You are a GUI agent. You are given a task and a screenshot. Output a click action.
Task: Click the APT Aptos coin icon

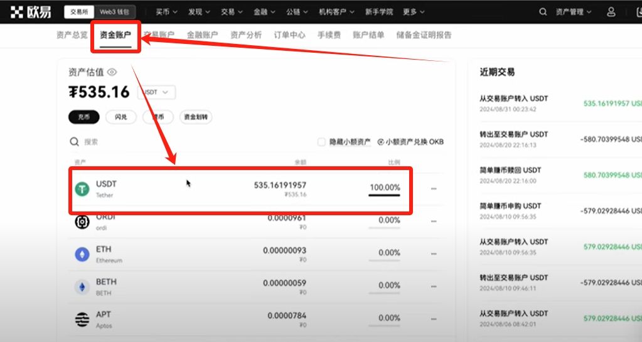82,319
